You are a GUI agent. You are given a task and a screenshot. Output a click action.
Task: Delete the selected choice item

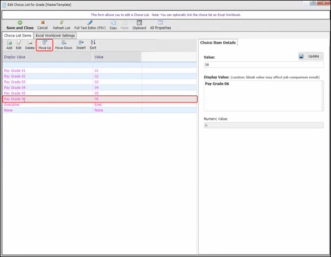30,43
